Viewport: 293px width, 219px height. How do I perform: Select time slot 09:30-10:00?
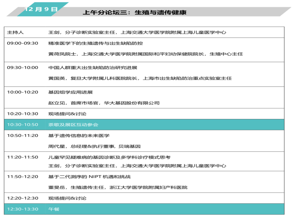pyautogui.click(x=23, y=68)
